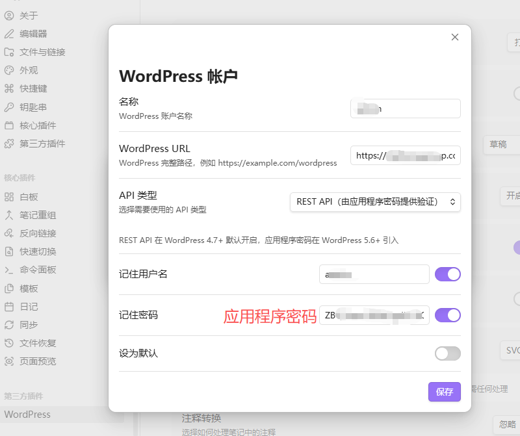Open the 关于 settings section icon
This screenshot has width=520, height=436.
tap(9, 16)
